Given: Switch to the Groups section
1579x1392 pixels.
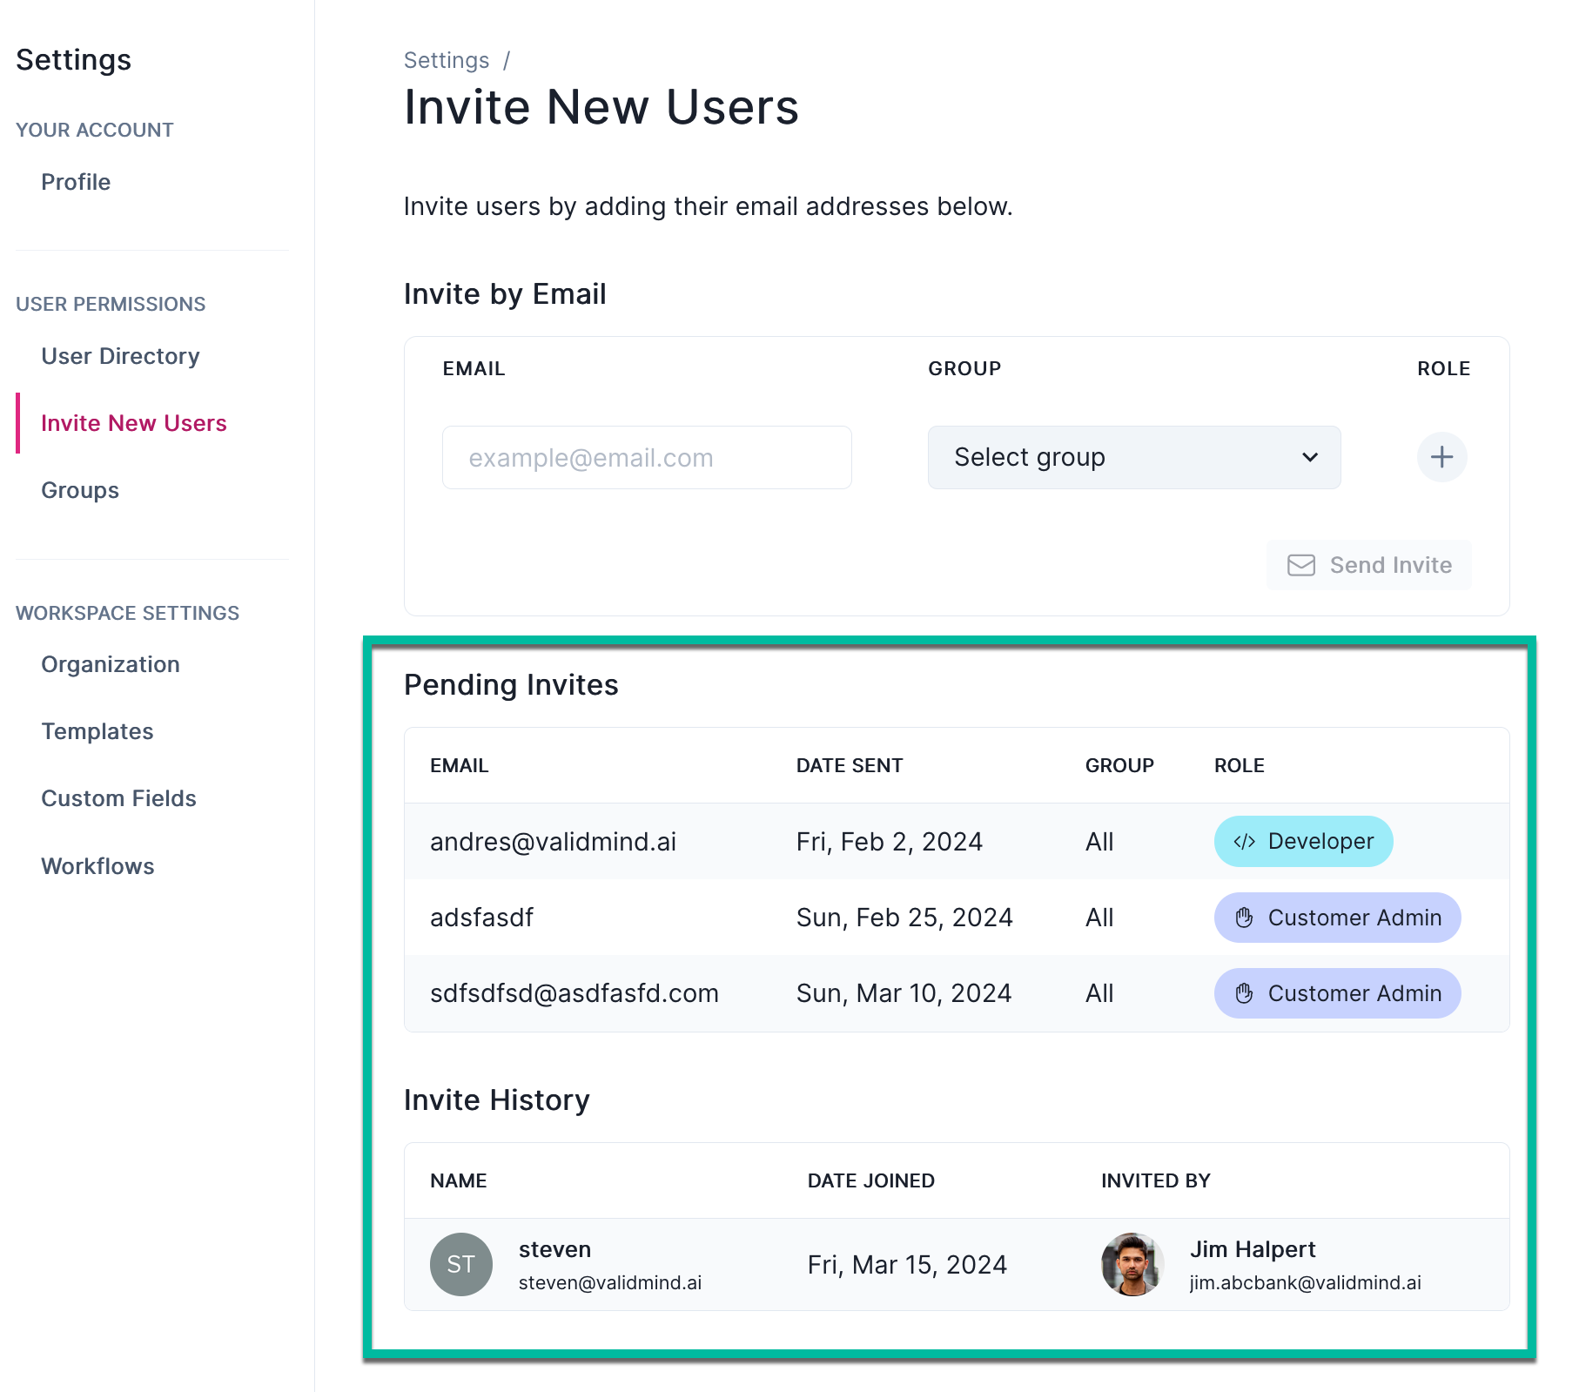Looking at the screenshot, I should (79, 490).
